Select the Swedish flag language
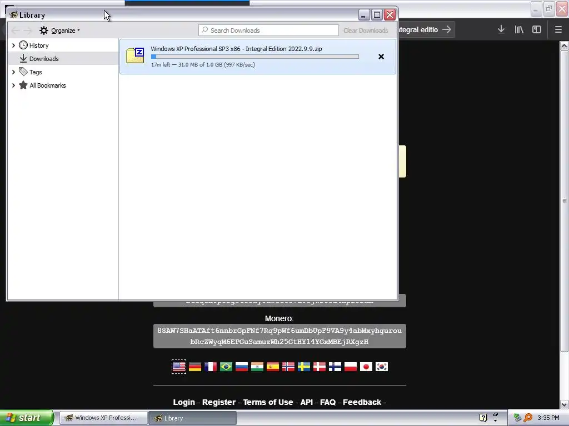Viewport: 569px width, 426px height. point(304,367)
